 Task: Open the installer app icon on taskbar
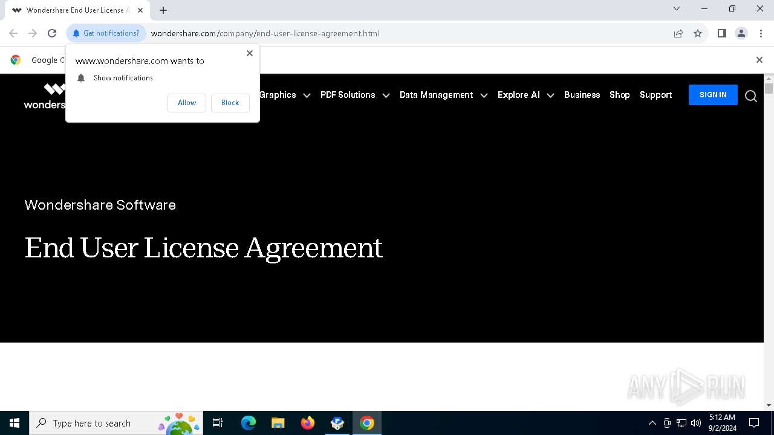337,423
